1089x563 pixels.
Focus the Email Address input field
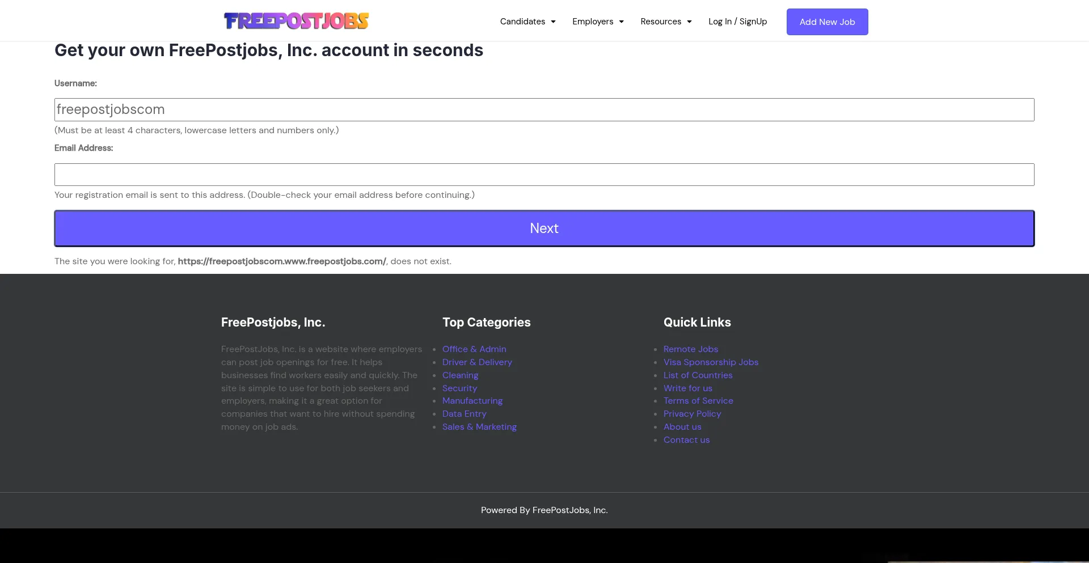(x=544, y=175)
